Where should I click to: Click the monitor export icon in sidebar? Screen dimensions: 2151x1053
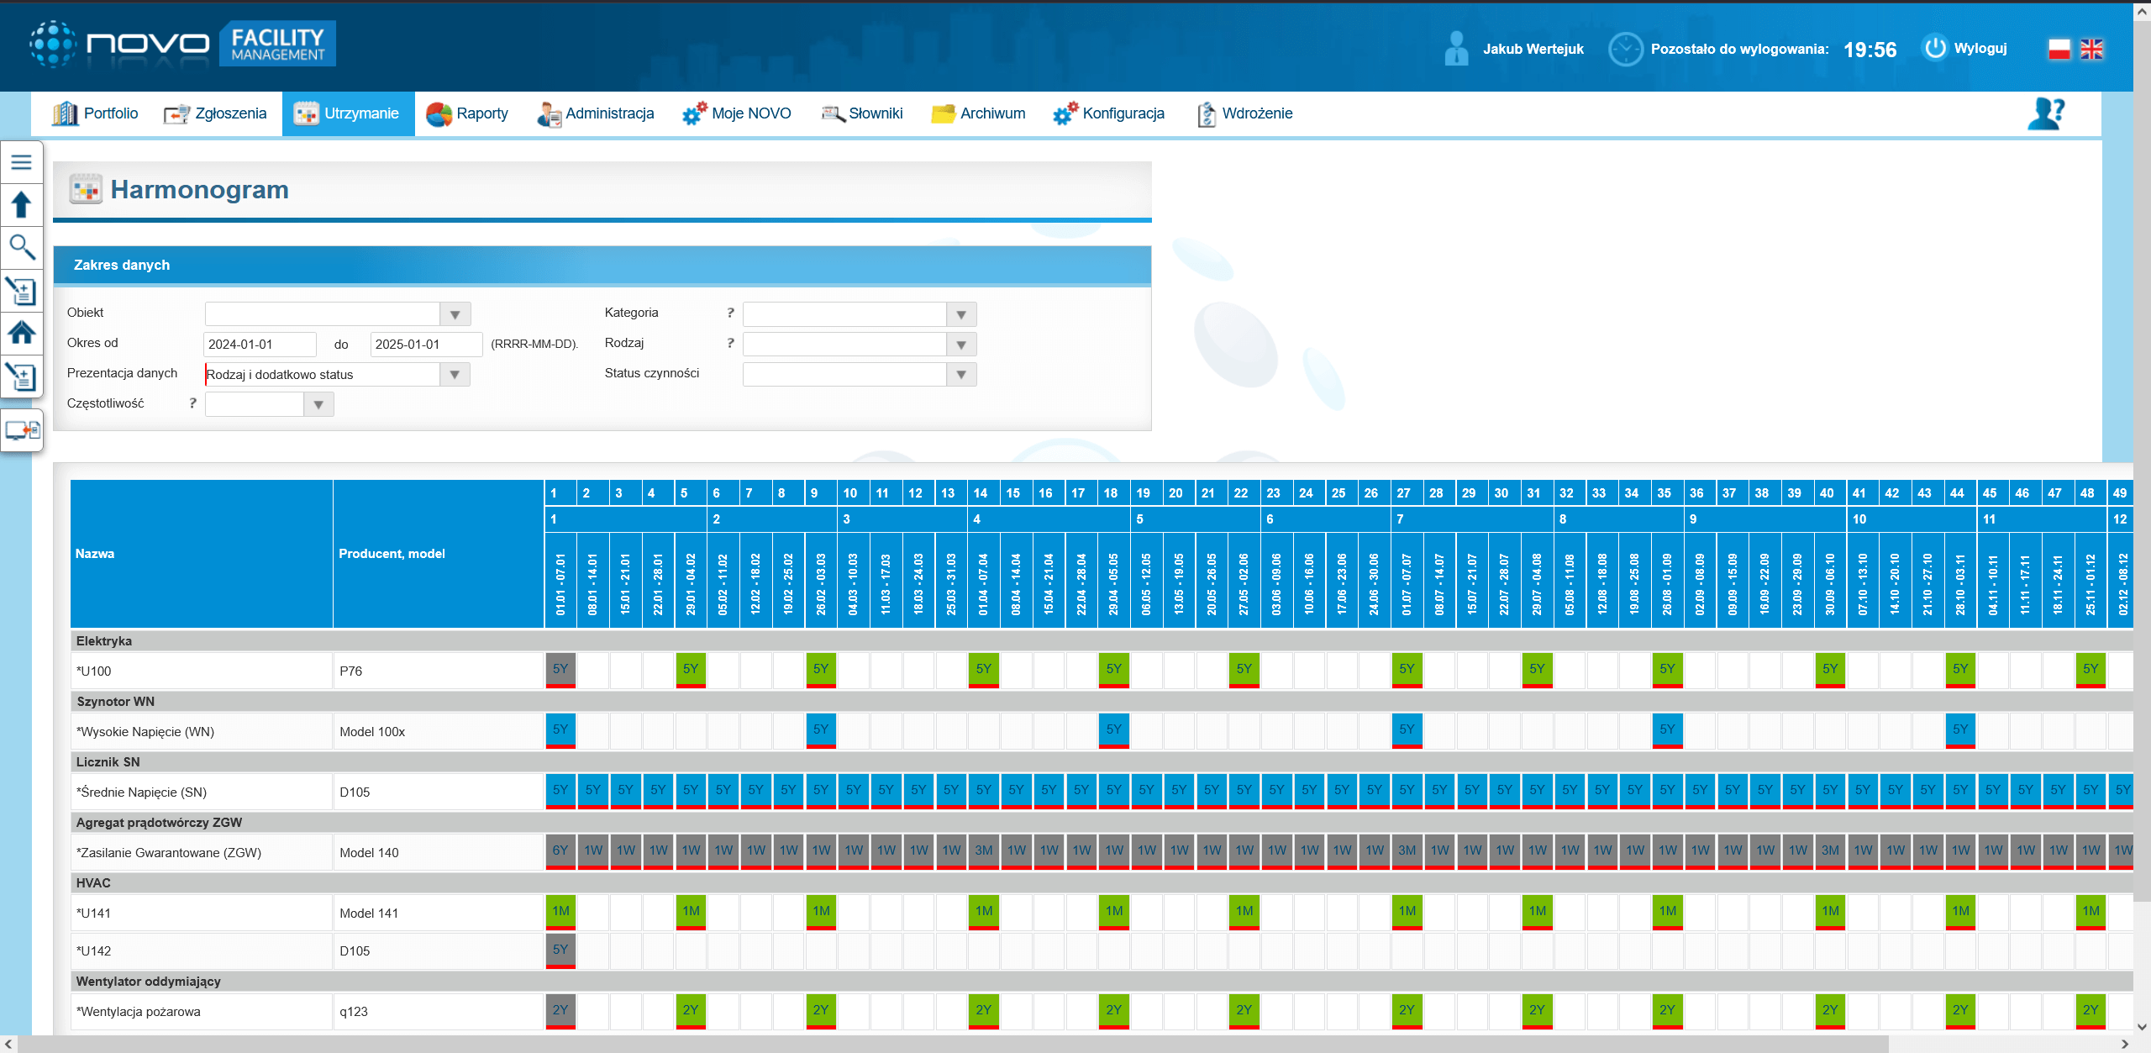coord(22,430)
